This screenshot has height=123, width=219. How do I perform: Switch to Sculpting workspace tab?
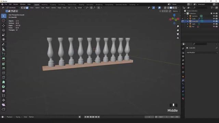click(x=53, y=4)
